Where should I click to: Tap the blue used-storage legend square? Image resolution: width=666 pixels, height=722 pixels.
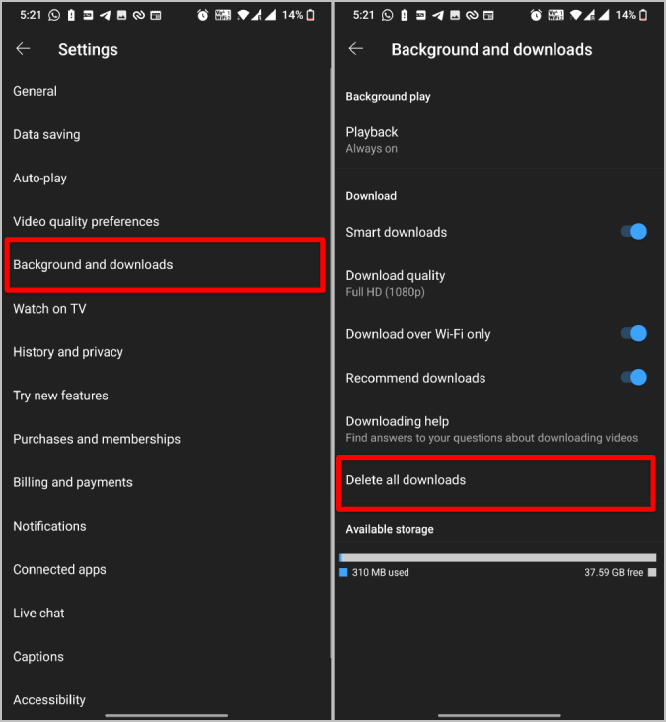pos(343,572)
